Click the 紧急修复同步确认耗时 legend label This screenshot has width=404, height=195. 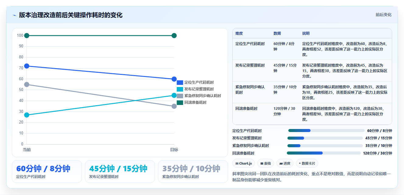(203, 96)
